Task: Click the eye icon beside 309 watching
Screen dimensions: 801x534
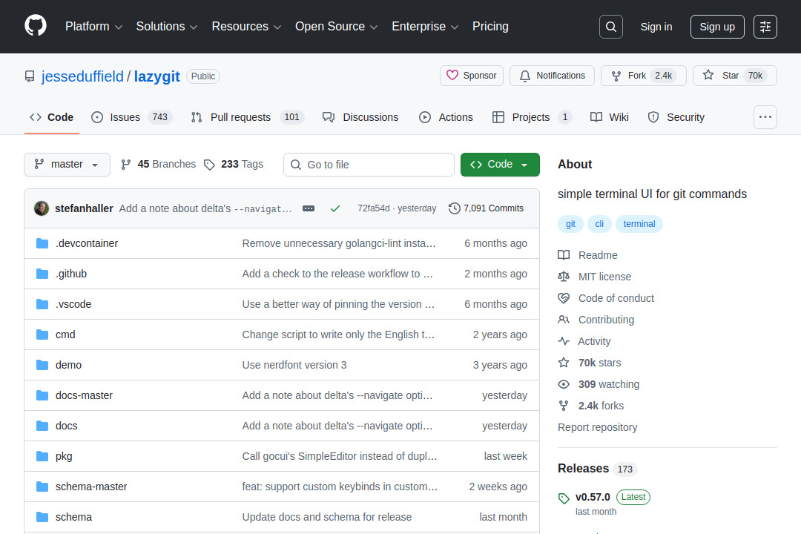Action: pyautogui.click(x=564, y=384)
